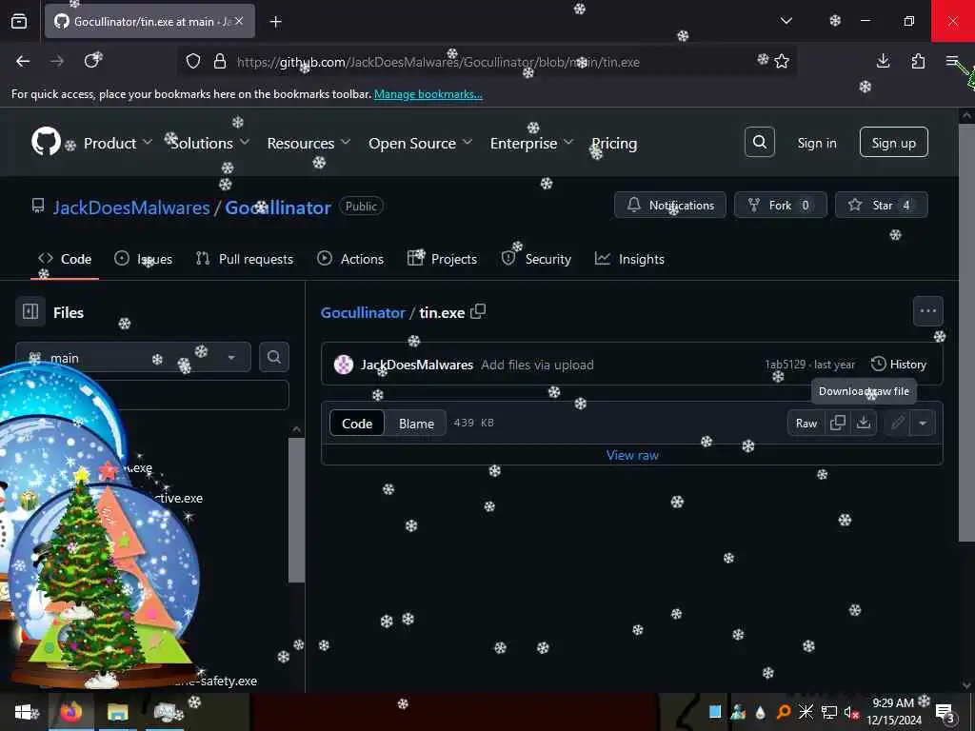Click the Download raw file icon
The height and width of the screenshot is (731, 975).
coord(863,423)
